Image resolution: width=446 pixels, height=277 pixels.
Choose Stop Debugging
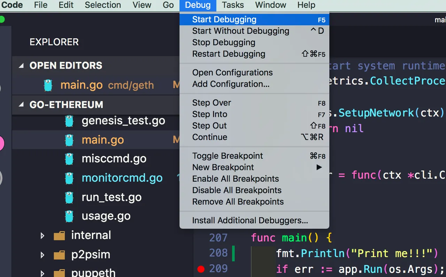pyautogui.click(x=254, y=42)
